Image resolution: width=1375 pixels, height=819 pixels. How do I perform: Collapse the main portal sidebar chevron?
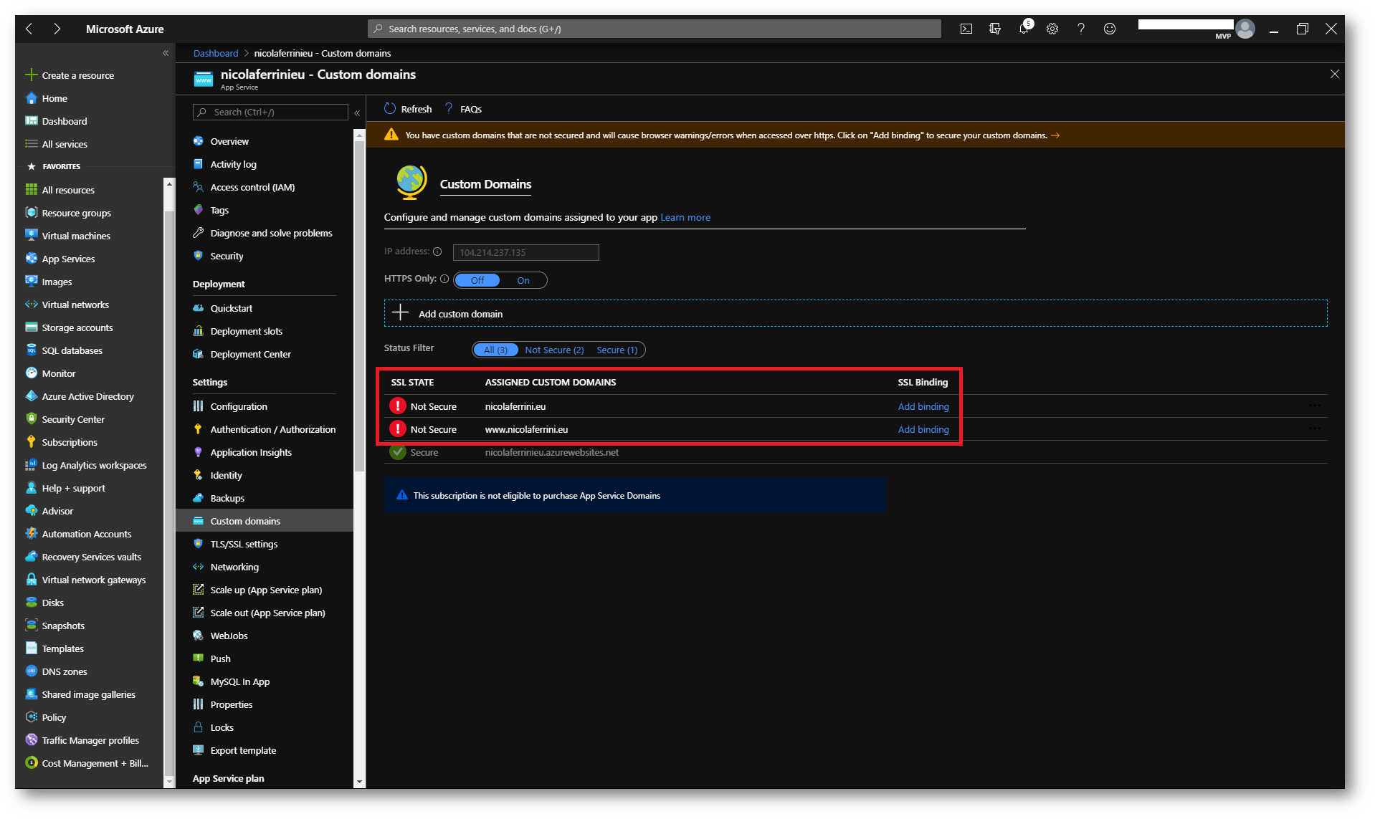click(x=166, y=53)
